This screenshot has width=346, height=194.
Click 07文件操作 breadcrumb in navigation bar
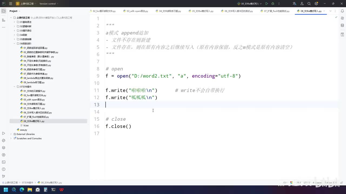pyautogui.click(x=28, y=183)
